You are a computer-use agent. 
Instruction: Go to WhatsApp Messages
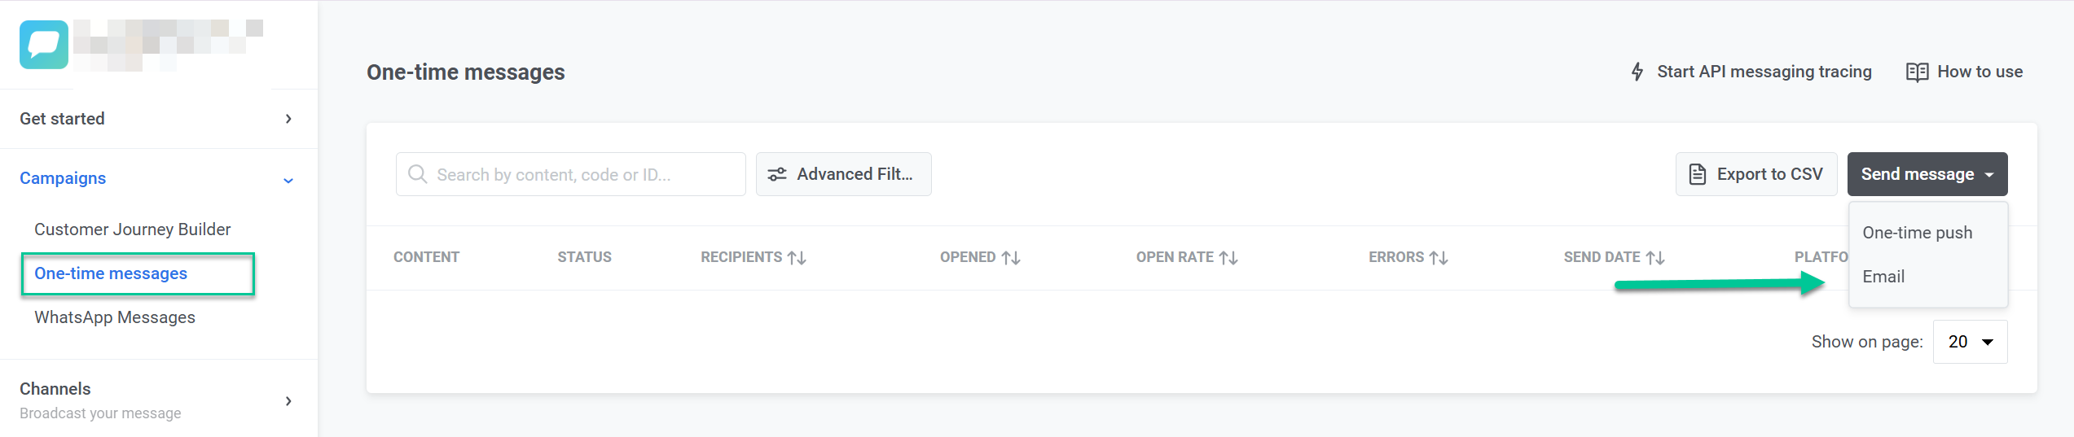115,317
